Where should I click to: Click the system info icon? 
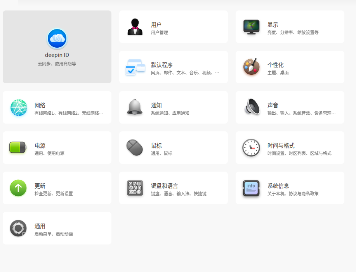point(251,188)
